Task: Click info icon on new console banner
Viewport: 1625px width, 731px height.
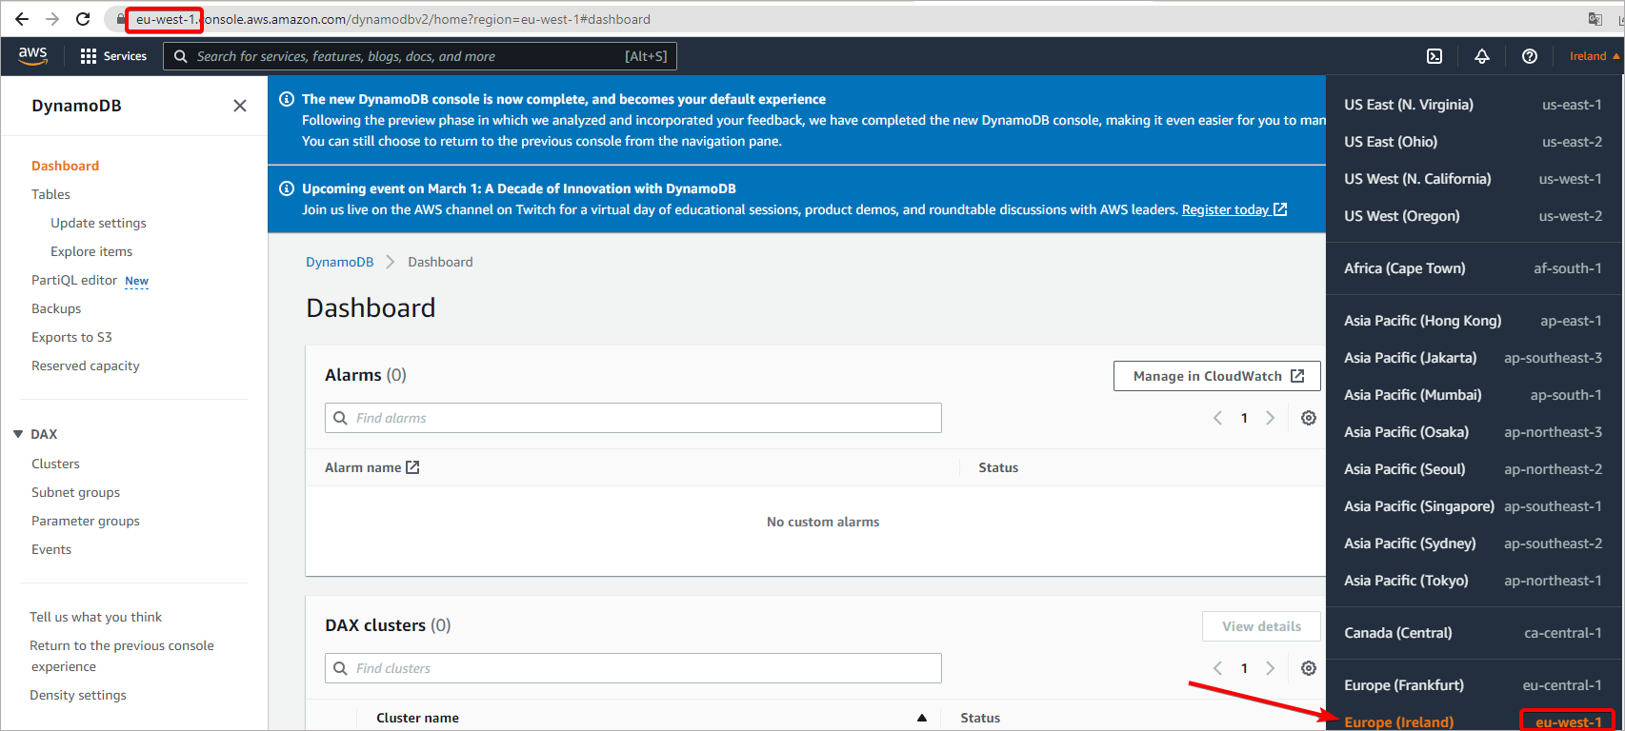Action: pos(286,99)
